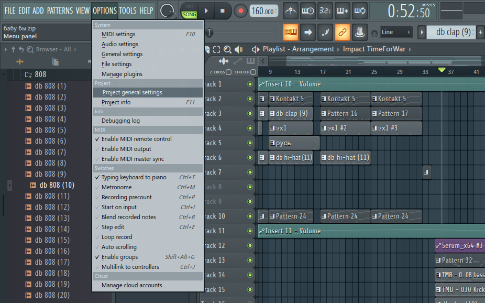Adjust the main volume knob
This screenshot has width=485, height=303.
coord(167,11)
